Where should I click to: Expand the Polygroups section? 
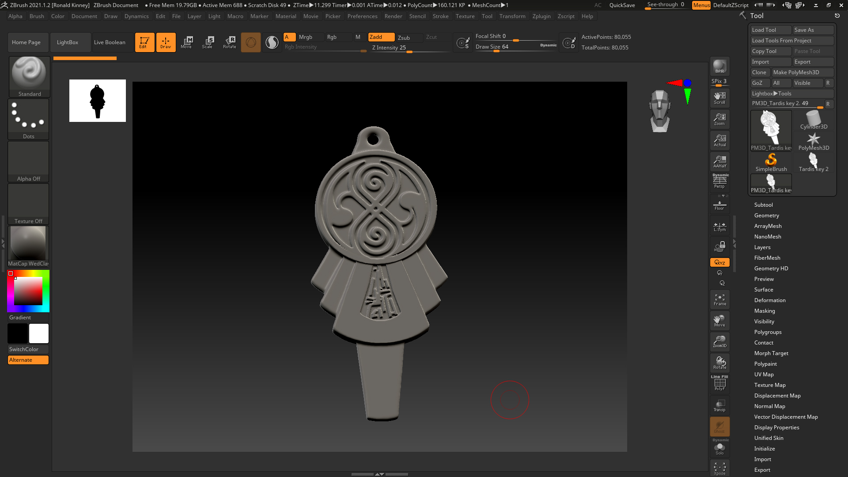tap(768, 332)
